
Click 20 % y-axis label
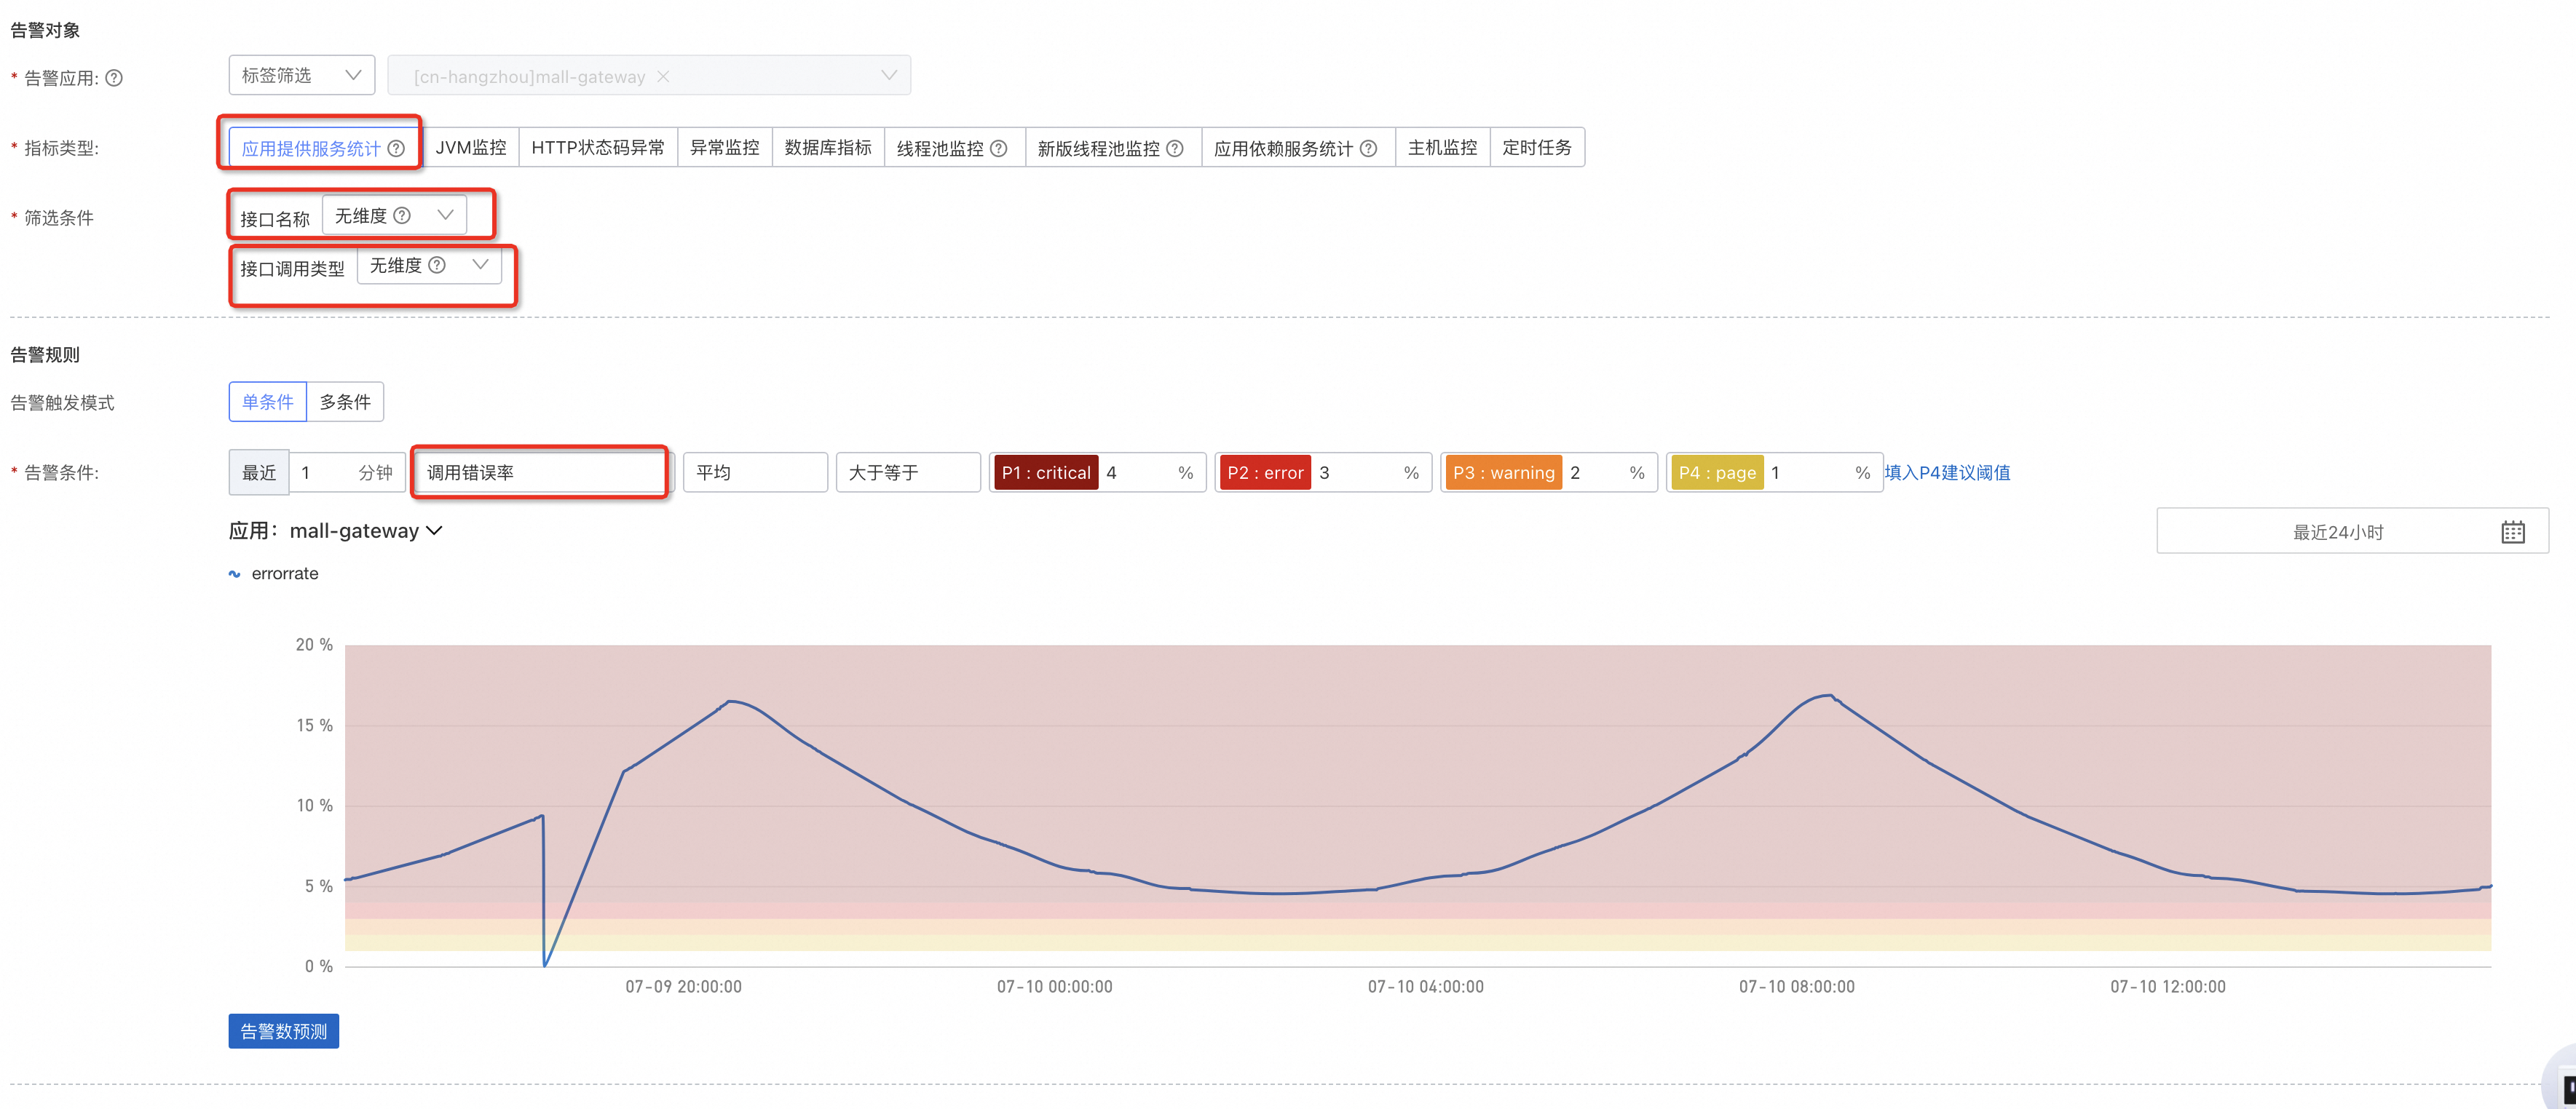click(314, 645)
